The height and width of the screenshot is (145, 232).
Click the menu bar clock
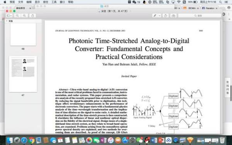208,2
